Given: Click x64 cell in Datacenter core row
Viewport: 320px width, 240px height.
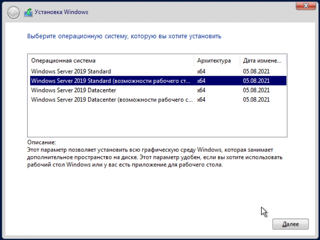Looking at the screenshot, I should tap(201, 90).
